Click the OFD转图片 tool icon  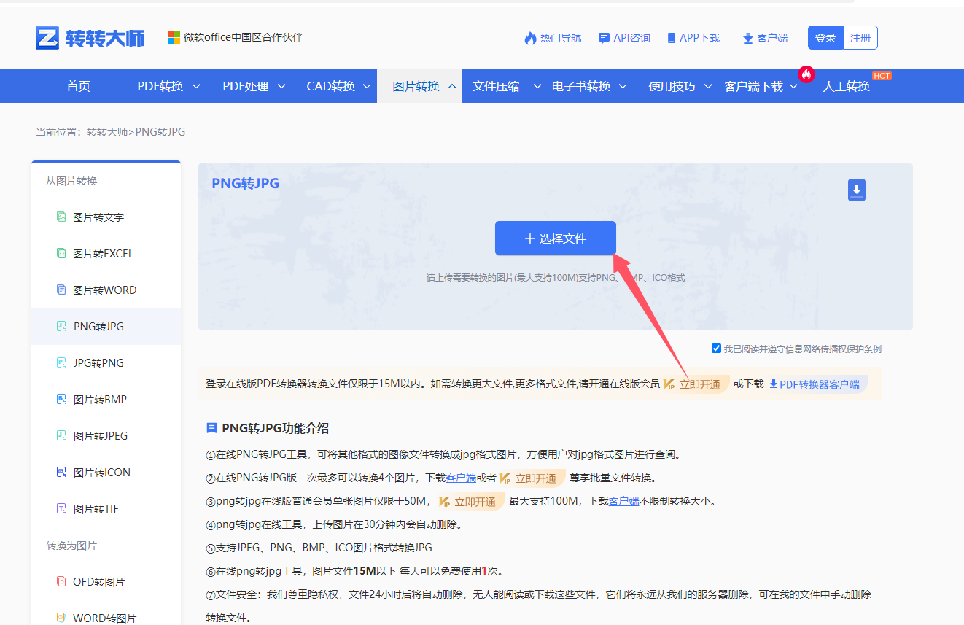(61, 581)
